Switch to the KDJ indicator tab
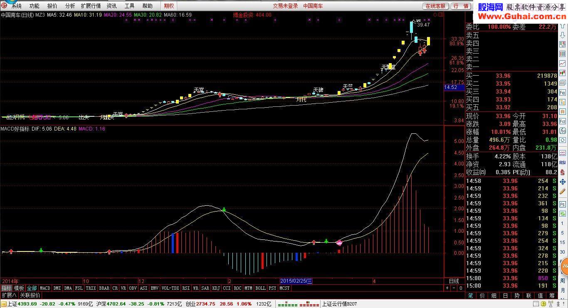The height and width of the screenshot is (308, 568). pyautogui.click(x=216, y=288)
